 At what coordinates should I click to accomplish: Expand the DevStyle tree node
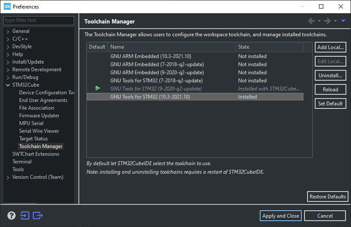click(x=8, y=47)
